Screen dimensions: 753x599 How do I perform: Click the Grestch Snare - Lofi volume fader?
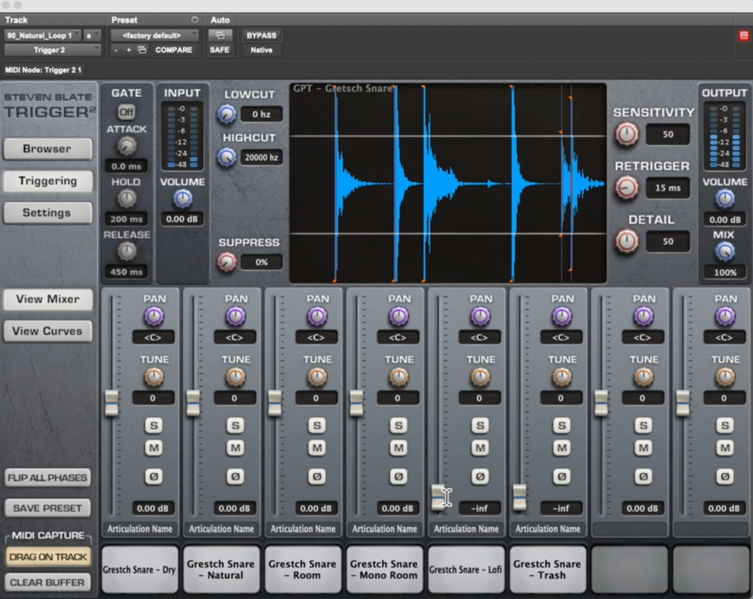[438, 497]
